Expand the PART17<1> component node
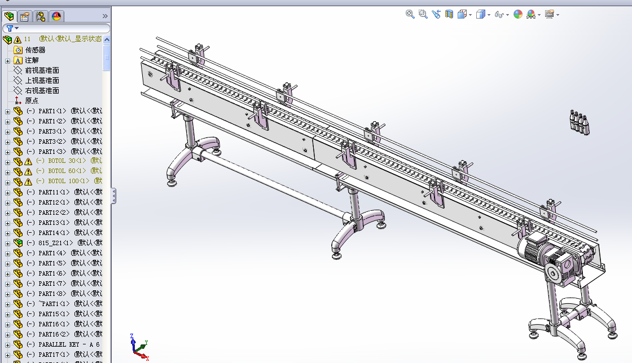The height and width of the screenshot is (363, 632). pos(7,355)
